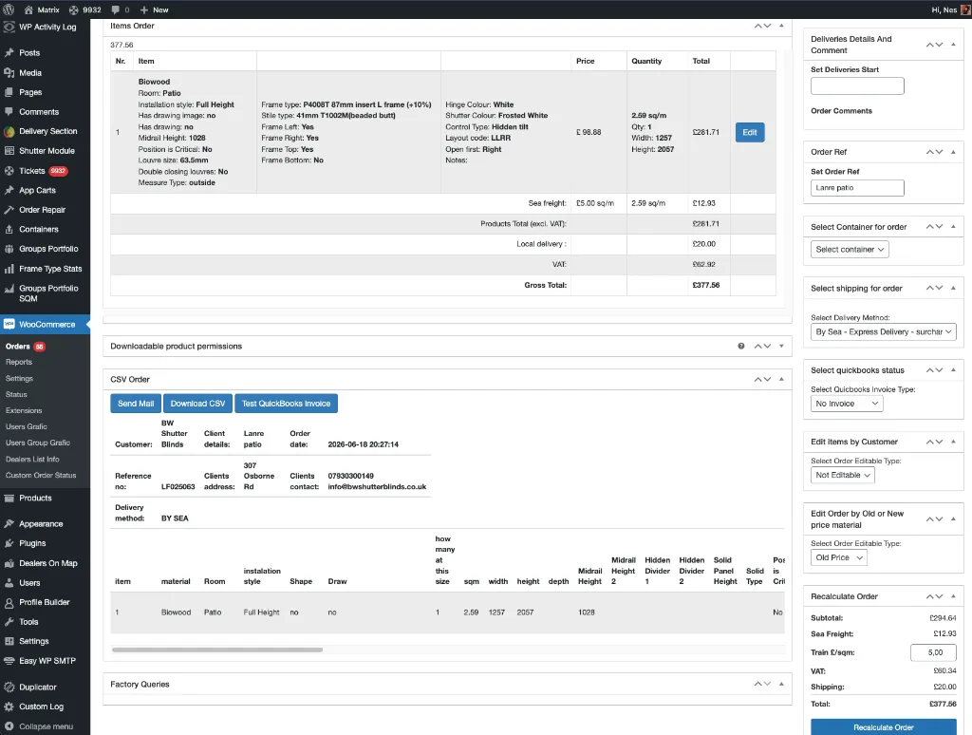Click the Send Mail button
The height and width of the screenshot is (735, 972).
click(x=136, y=404)
